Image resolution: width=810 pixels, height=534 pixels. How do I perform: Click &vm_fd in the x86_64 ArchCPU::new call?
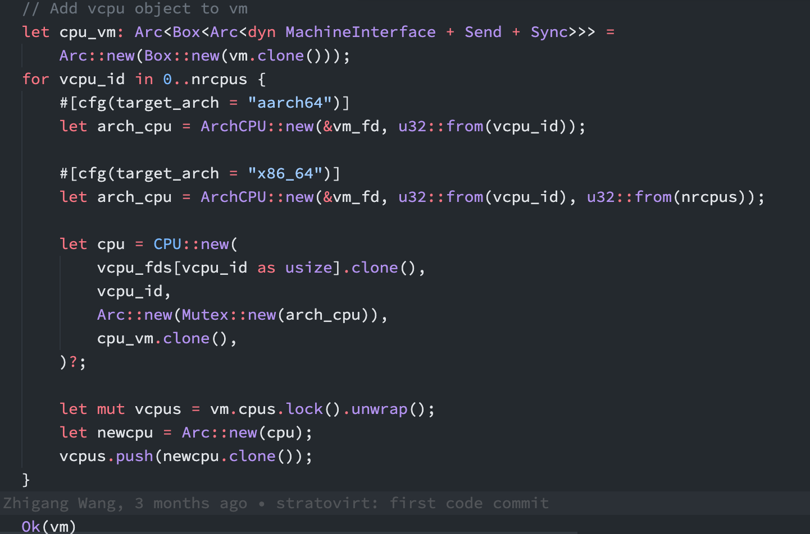pos(352,197)
